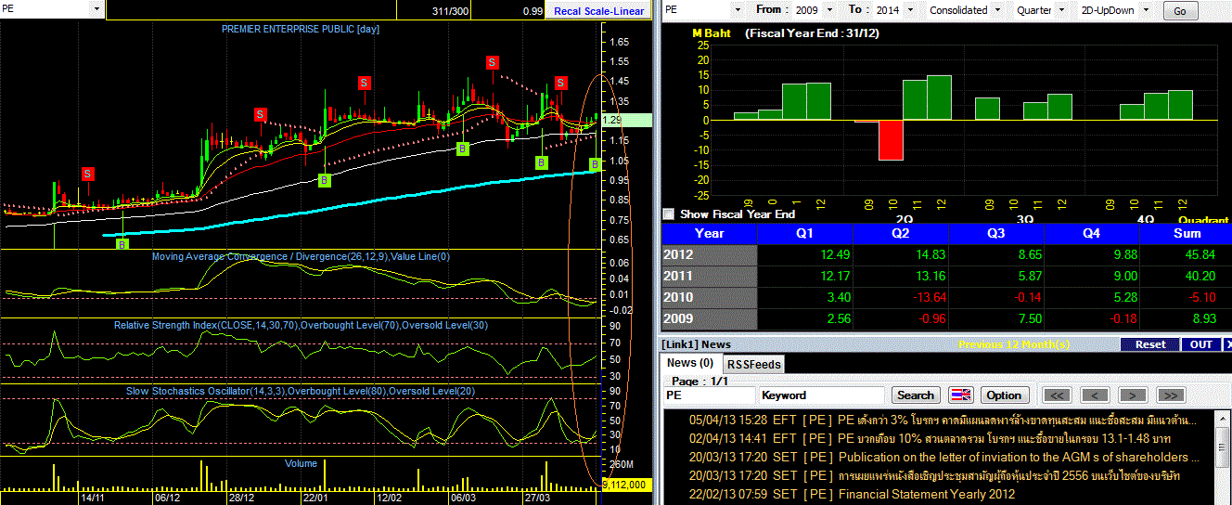Open the 2D-UpDown chart style dropdown

[x=1146, y=9]
